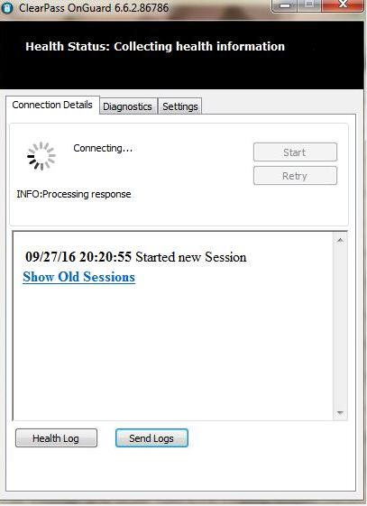Click the session log scrollbar up arrow
The image size is (367, 506).
[x=340, y=240]
